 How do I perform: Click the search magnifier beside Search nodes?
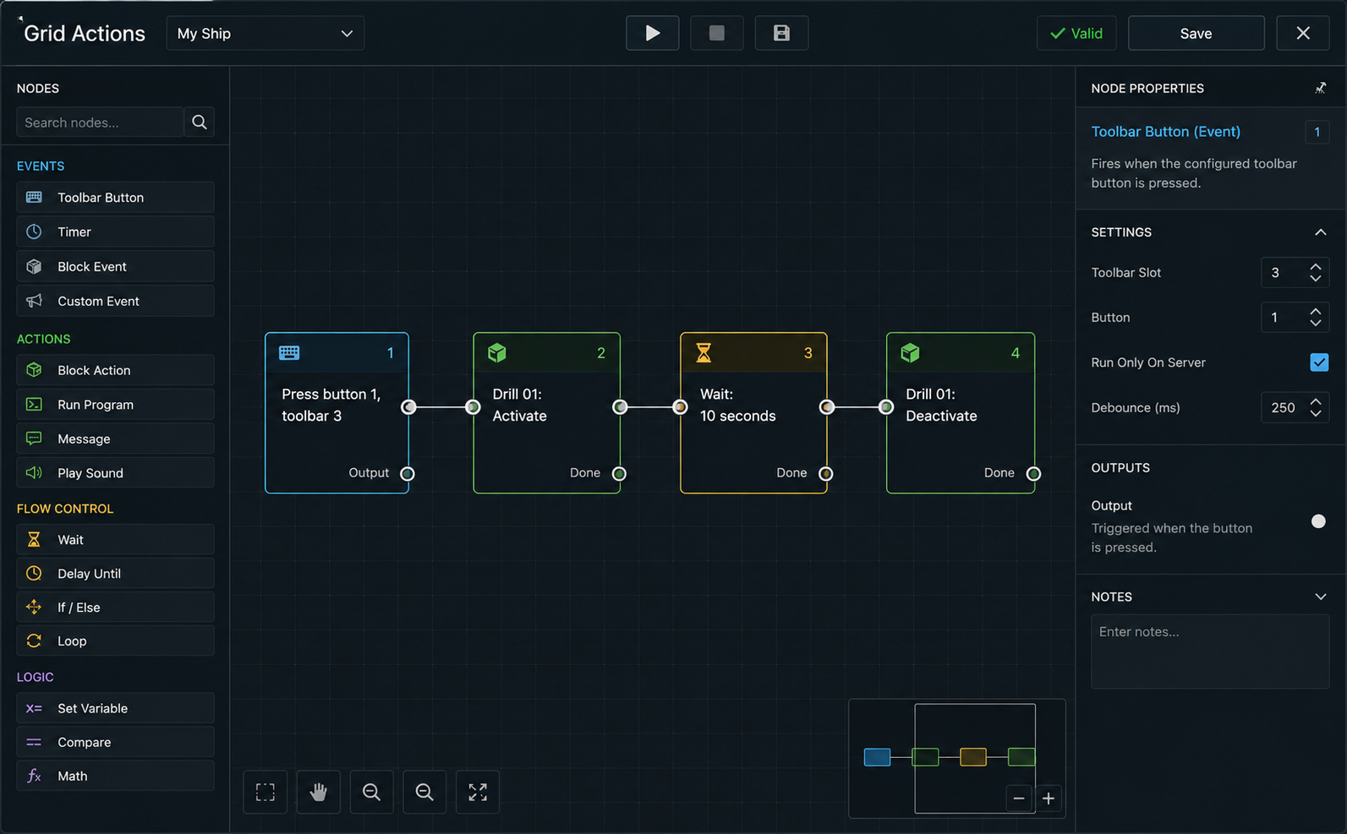pyautogui.click(x=200, y=122)
